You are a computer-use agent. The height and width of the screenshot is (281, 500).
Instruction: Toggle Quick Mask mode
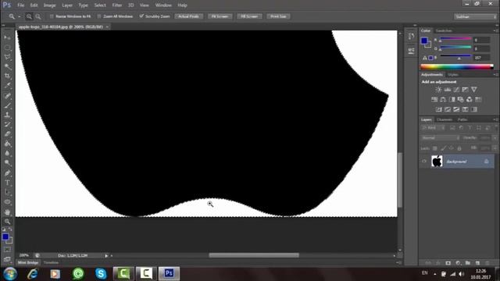[x=7, y=250]
